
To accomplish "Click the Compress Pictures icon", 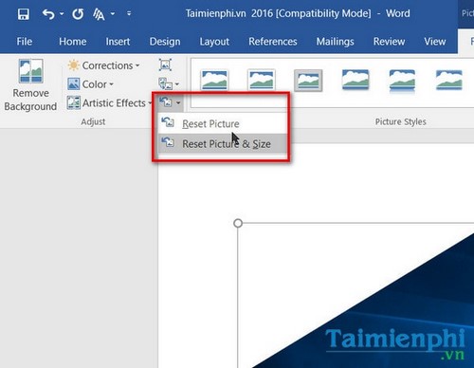I will pyautogui.click(x=165, y=64).
